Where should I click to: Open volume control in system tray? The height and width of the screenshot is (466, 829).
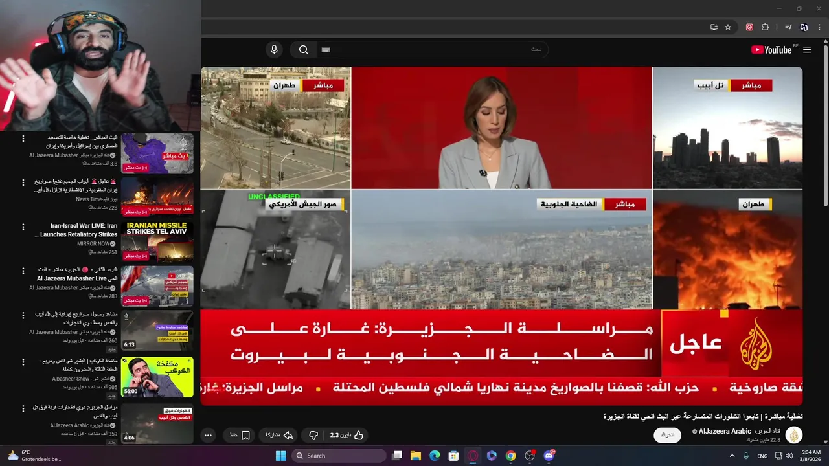tap(789, 456)
